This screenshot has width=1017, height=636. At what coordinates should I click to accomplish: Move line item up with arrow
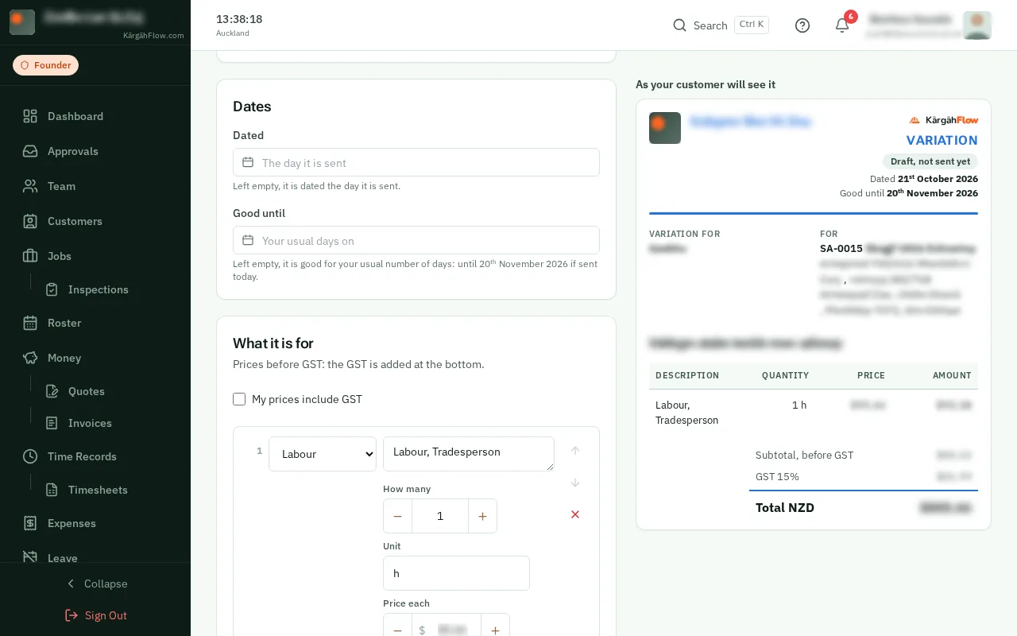(575, 451)
